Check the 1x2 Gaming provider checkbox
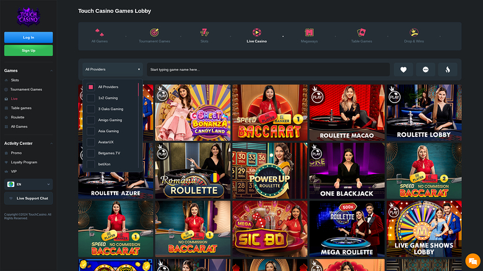483x271 pixels. coord(90,98)
